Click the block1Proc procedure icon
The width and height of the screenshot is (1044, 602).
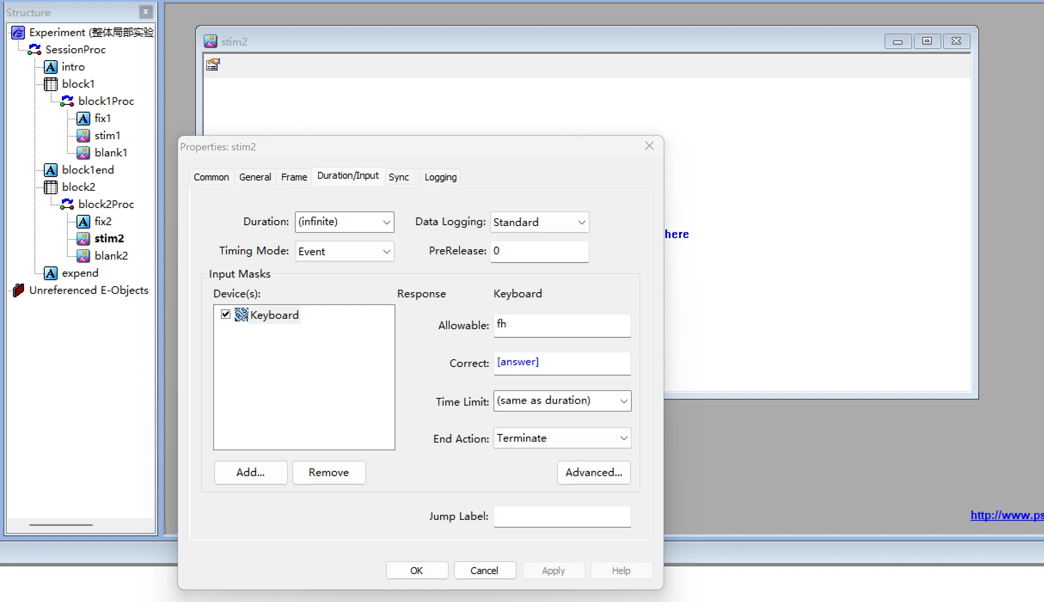[67, 101]
